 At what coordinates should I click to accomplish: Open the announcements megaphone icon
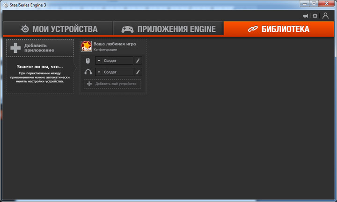pyautogui.click(x=305, y=16)
